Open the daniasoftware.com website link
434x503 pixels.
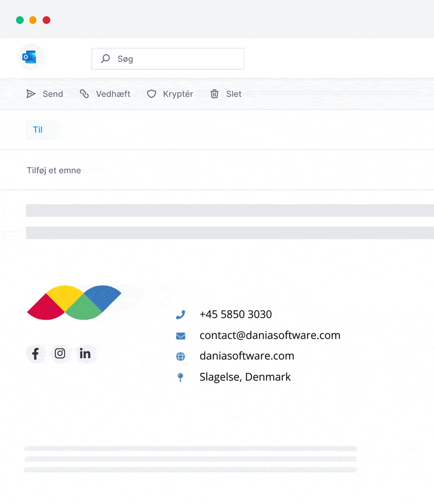[247, 356]
